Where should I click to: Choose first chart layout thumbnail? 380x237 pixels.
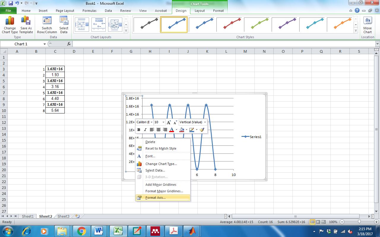[x=82, y=24]
